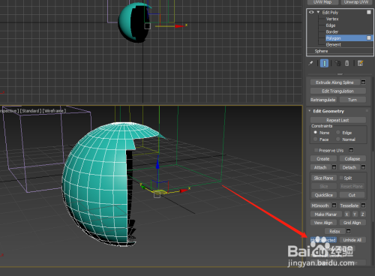Open Tessellate settings box
Viewport: 375px width, 276px height.
[x=364, y=205]
